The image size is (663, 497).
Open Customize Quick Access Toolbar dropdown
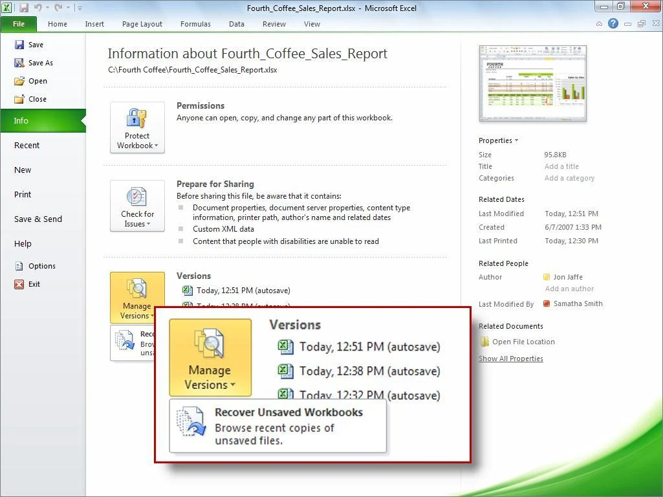click(x=80, y=8)
